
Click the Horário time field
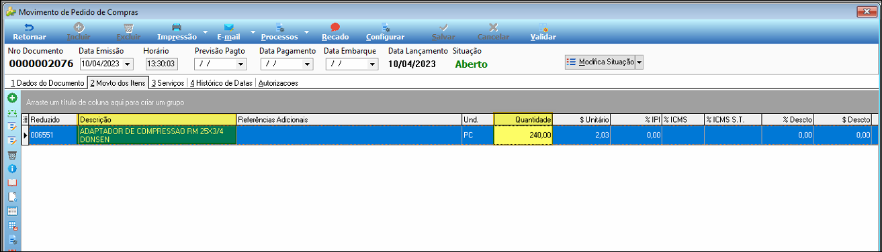pyautogui.click(x=161, y=64)
